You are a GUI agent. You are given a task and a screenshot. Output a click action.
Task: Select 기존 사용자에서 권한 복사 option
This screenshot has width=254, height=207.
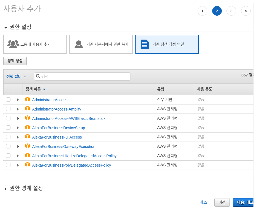click(x=101, y=44)
